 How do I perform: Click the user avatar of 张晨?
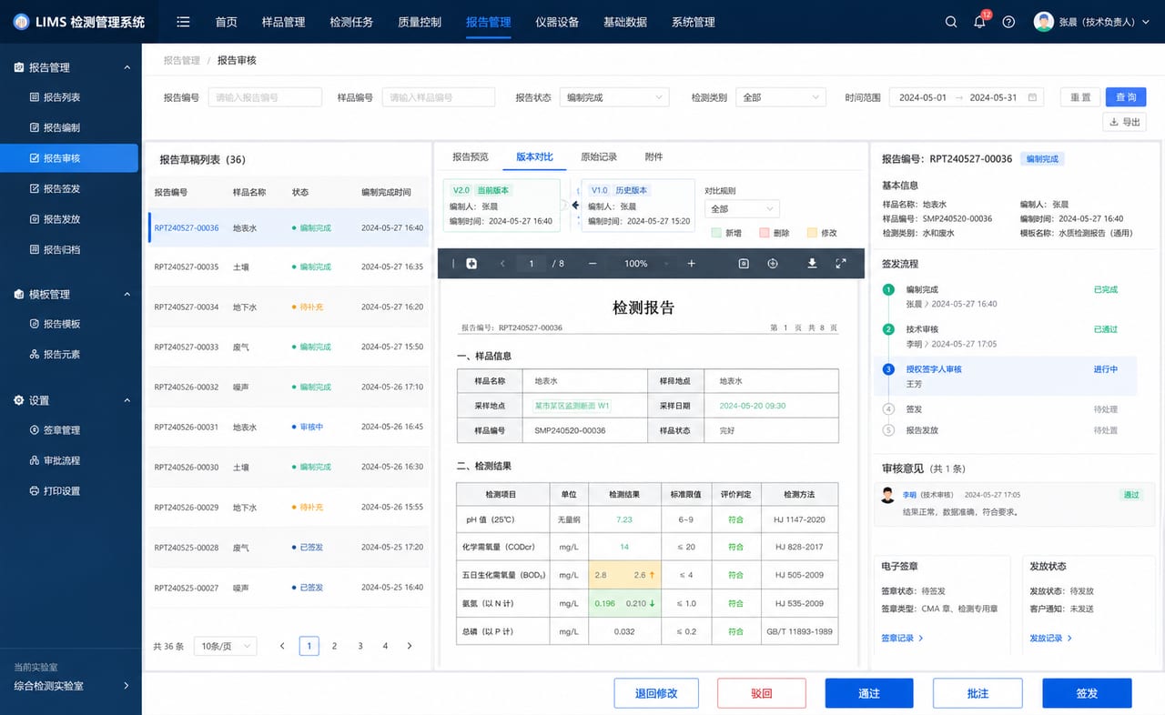1044,22
